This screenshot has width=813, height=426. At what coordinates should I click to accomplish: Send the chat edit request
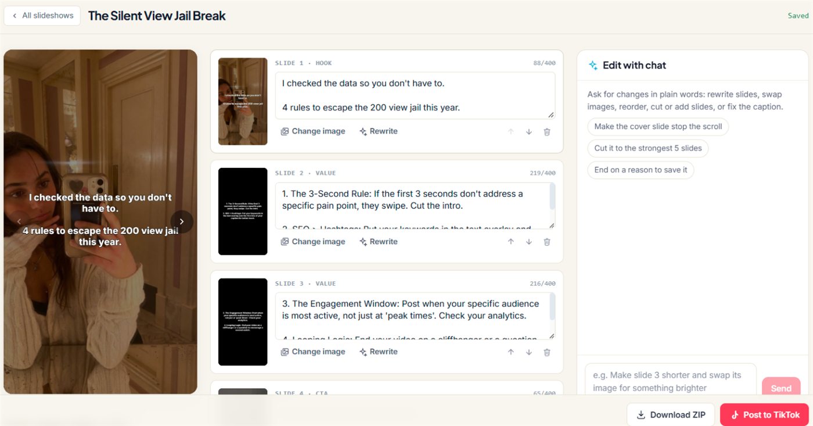pyautogui.click(x=781, y=388)
